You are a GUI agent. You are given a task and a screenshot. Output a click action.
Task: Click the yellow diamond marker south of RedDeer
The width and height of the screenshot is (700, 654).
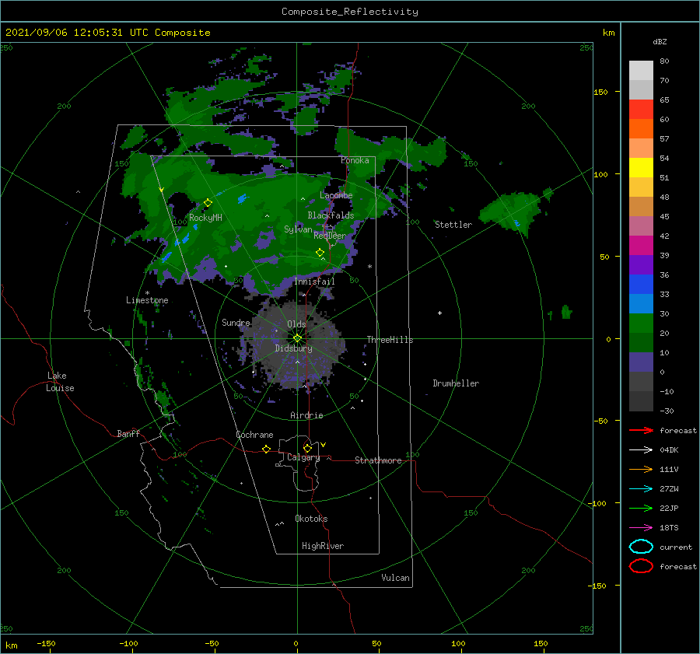(x=320, y=253)
